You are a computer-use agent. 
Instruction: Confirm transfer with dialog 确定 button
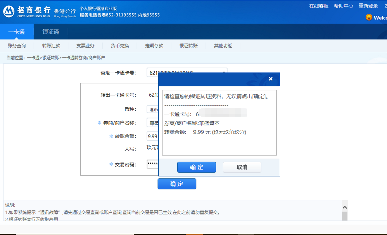click(x=197, y=167)
